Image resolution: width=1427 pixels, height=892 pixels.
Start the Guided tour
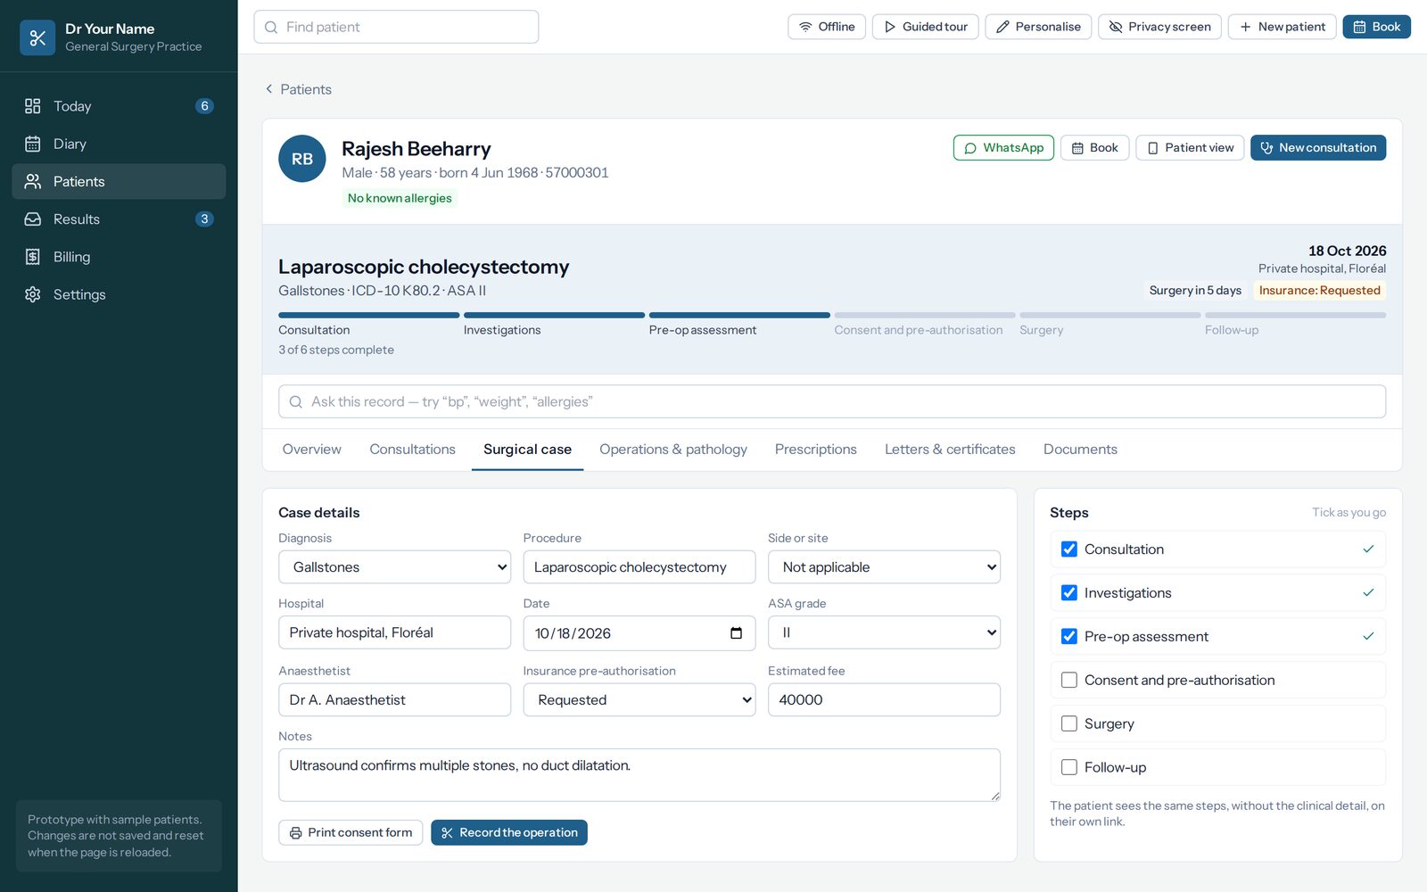(x=925, y=27)
